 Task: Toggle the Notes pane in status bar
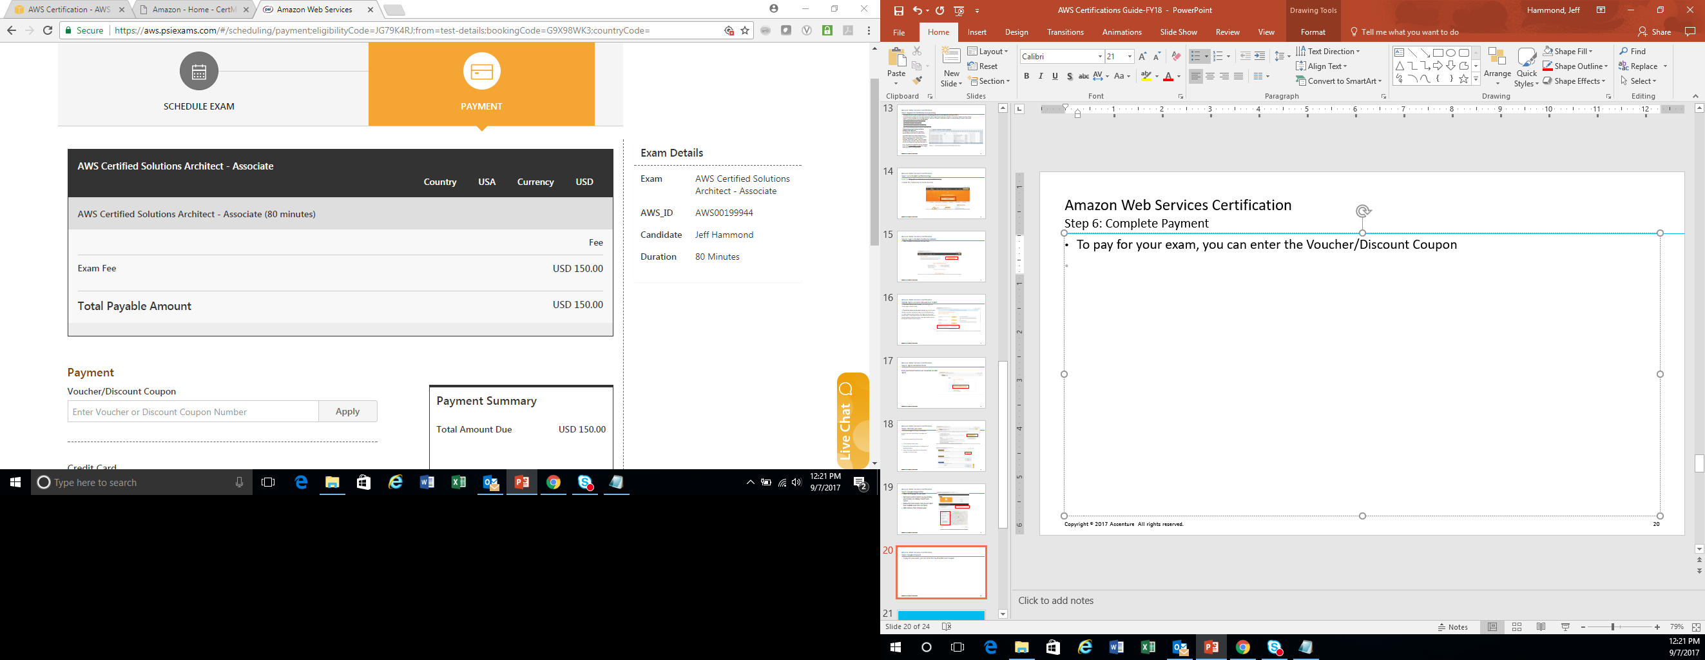tap(1454, 627)
